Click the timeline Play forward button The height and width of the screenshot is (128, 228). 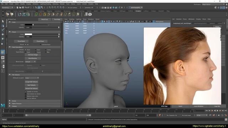(x=218, y=111)
